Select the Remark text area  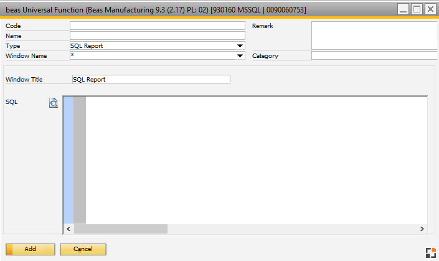coord(374,36)
